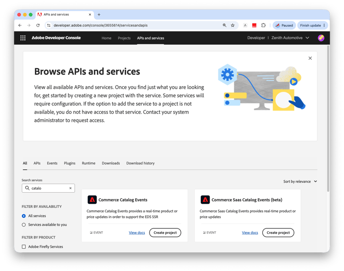Viewport: 344px width, 271px height.
Task: Click the Adobe Acrobat extension icon
Action: tap(245, 25)
